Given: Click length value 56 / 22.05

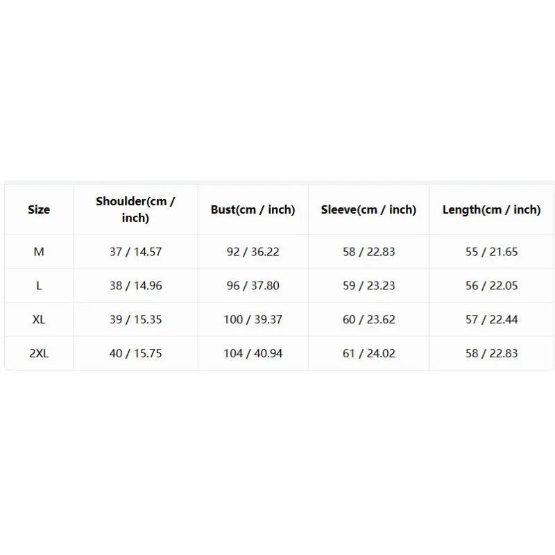Looking at the screenshot, I should point(492,286).
